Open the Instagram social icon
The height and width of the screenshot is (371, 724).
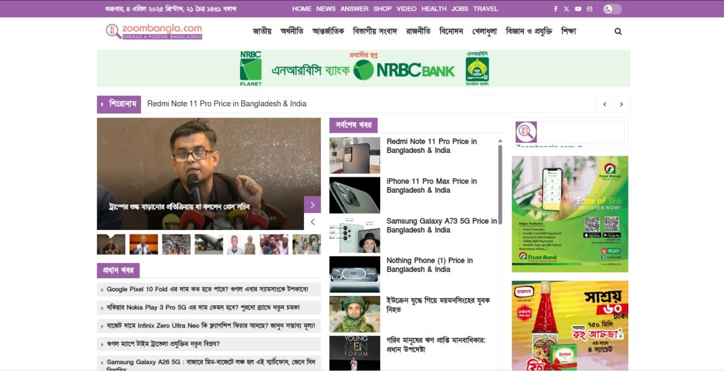[589, 9]
